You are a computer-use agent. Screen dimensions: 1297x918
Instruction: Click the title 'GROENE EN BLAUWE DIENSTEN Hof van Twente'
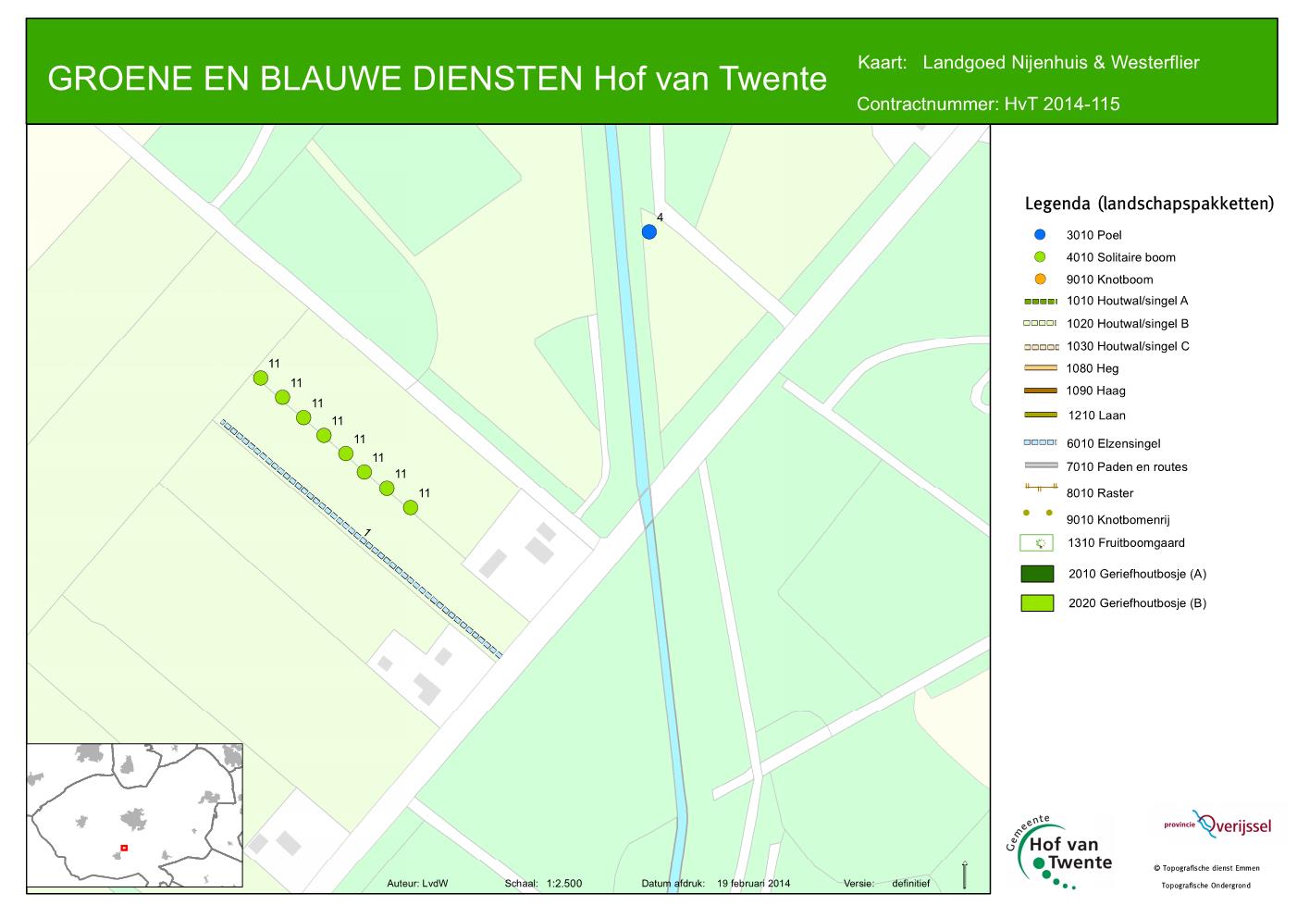(437, 80)
